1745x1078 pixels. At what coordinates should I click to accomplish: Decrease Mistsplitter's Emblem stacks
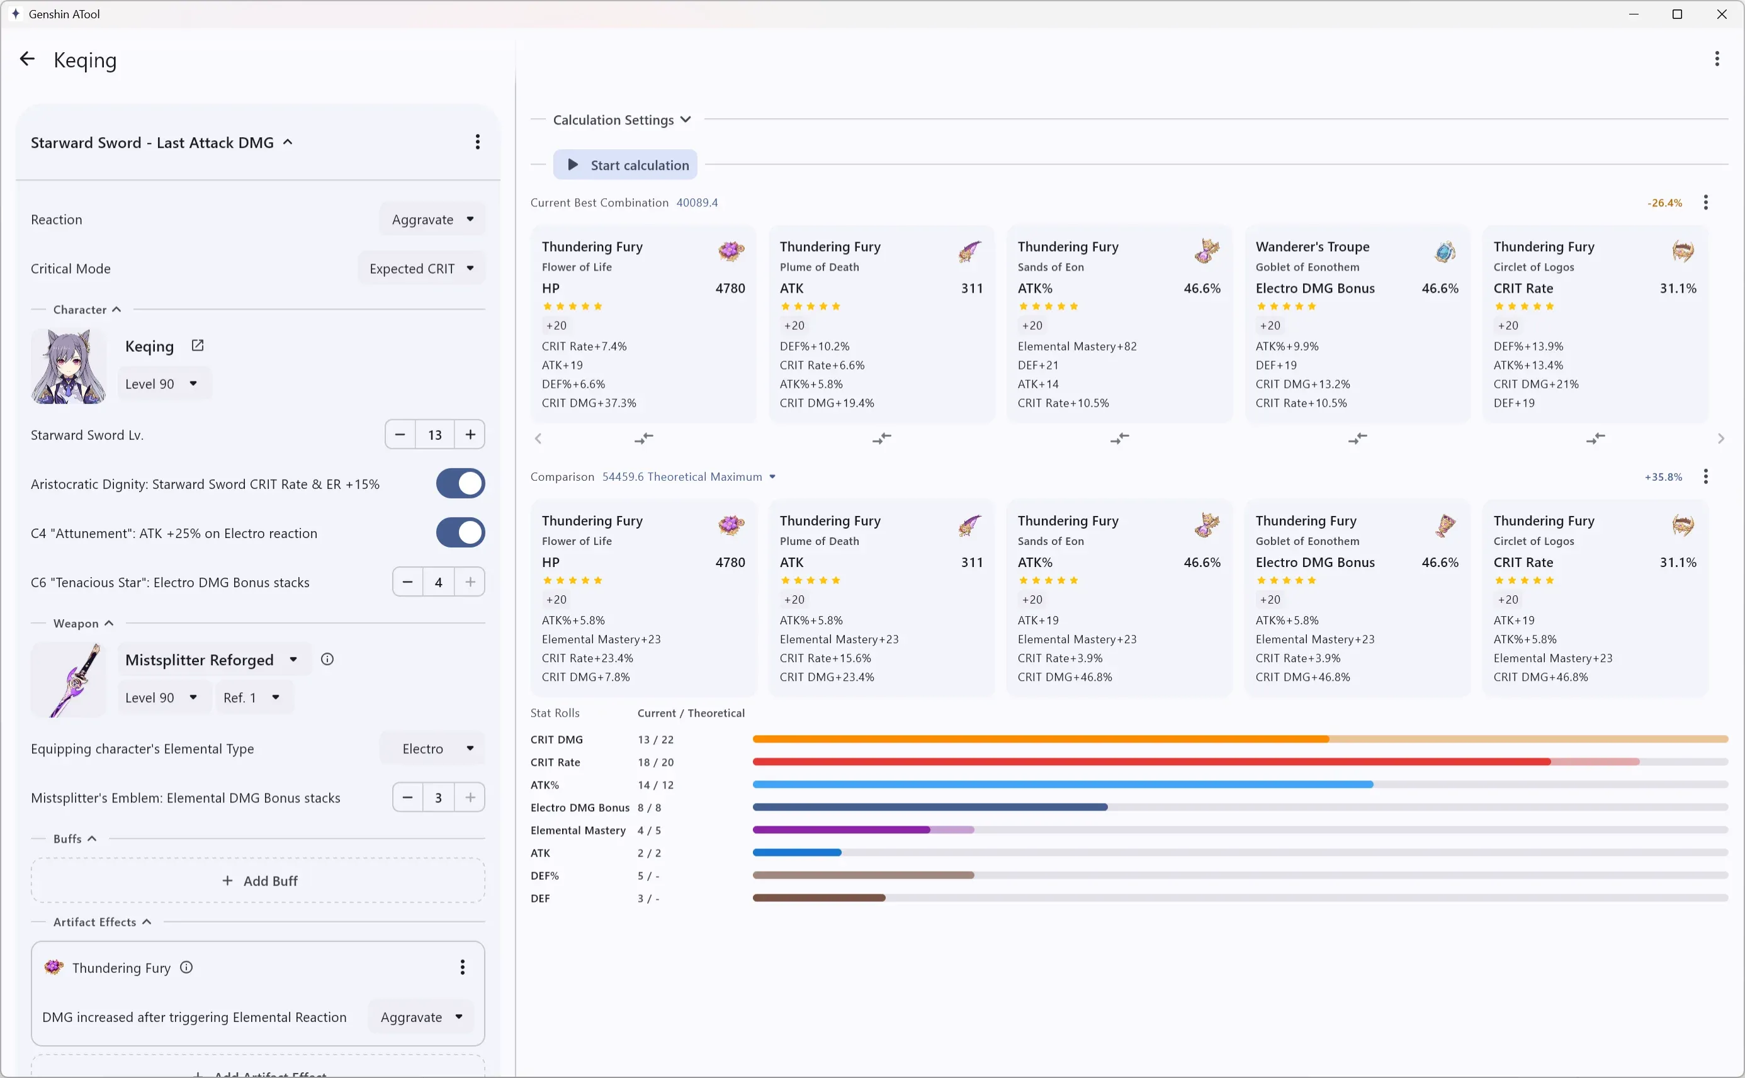(407, 798)
